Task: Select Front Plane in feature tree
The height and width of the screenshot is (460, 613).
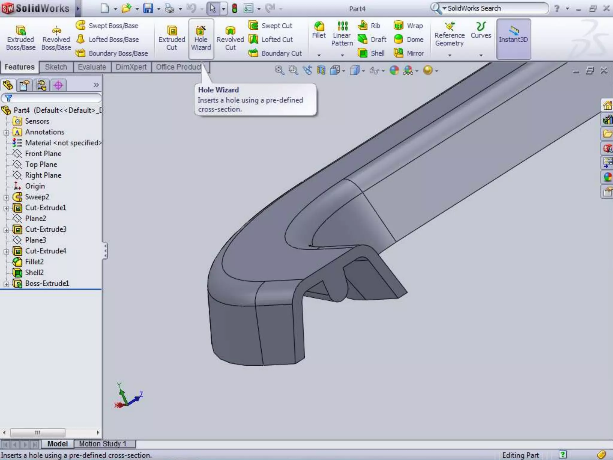Action: click(x=43, y=154)
